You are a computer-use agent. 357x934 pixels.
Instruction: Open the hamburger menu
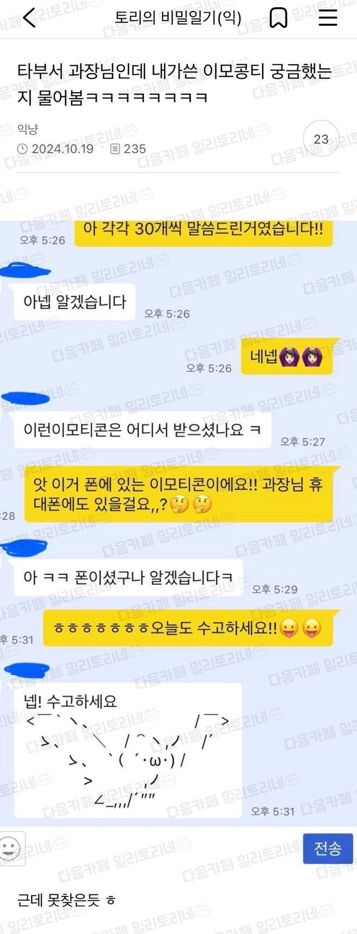coord(327,17)
